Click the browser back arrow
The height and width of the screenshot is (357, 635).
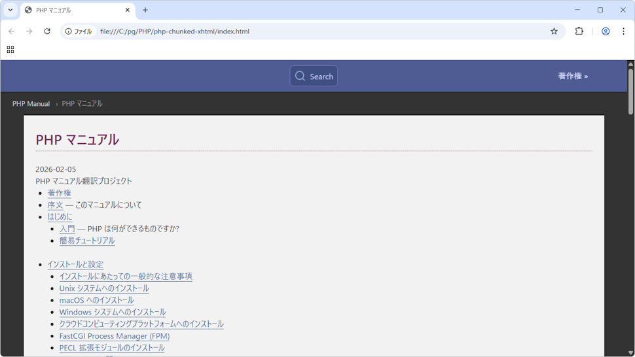(11, 31)
